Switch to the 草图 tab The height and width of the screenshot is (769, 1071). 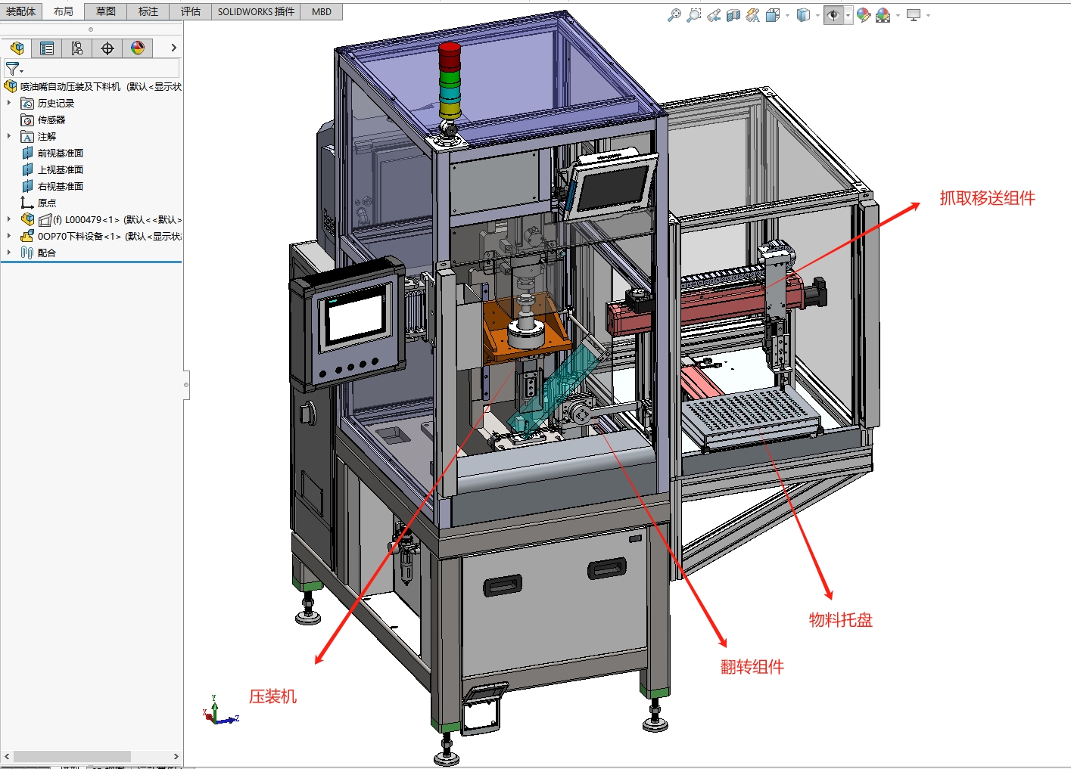106,11
